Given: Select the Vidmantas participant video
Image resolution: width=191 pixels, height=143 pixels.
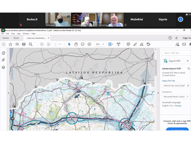Looking at the screenshot, I should point(110,19).
